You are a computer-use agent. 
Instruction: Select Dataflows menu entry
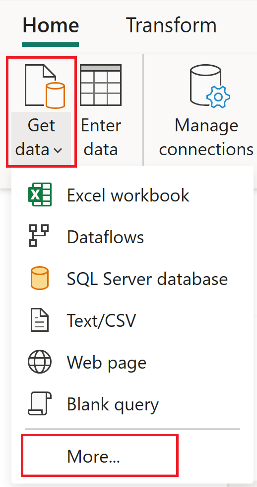(x=105, y=237)
